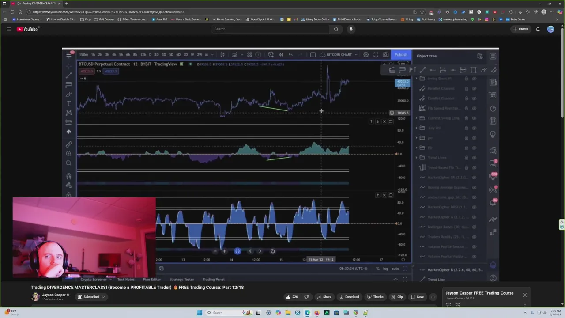Toggle visibility of Current Swing Long
The width and height of the screenshot is (565, 318).
pos(474,118)
